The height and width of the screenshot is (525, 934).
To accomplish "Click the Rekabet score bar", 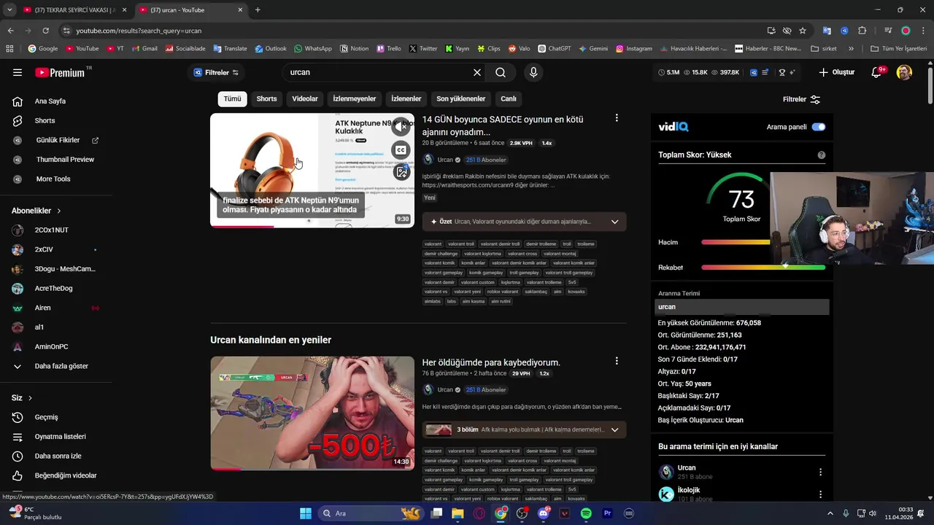I will point(763,268).
